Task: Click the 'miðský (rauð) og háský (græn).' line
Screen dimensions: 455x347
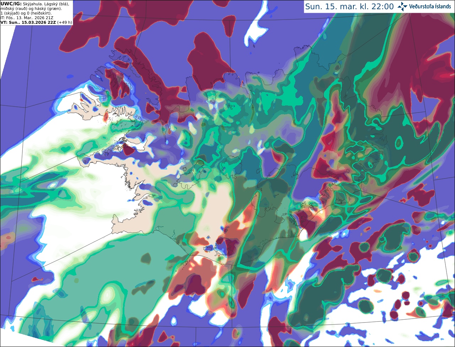Action: [31, 8]
